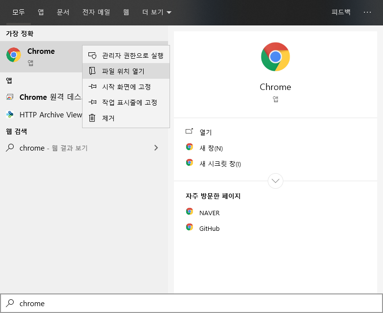The width and height of the screenshot is (383, 313).
Task: Choose 파일 위치 열기 menu entry
Action: (126, 71)
